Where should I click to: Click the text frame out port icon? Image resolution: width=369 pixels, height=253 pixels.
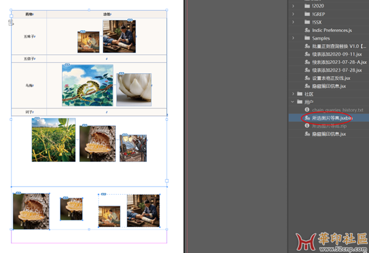tap(167, 181)
